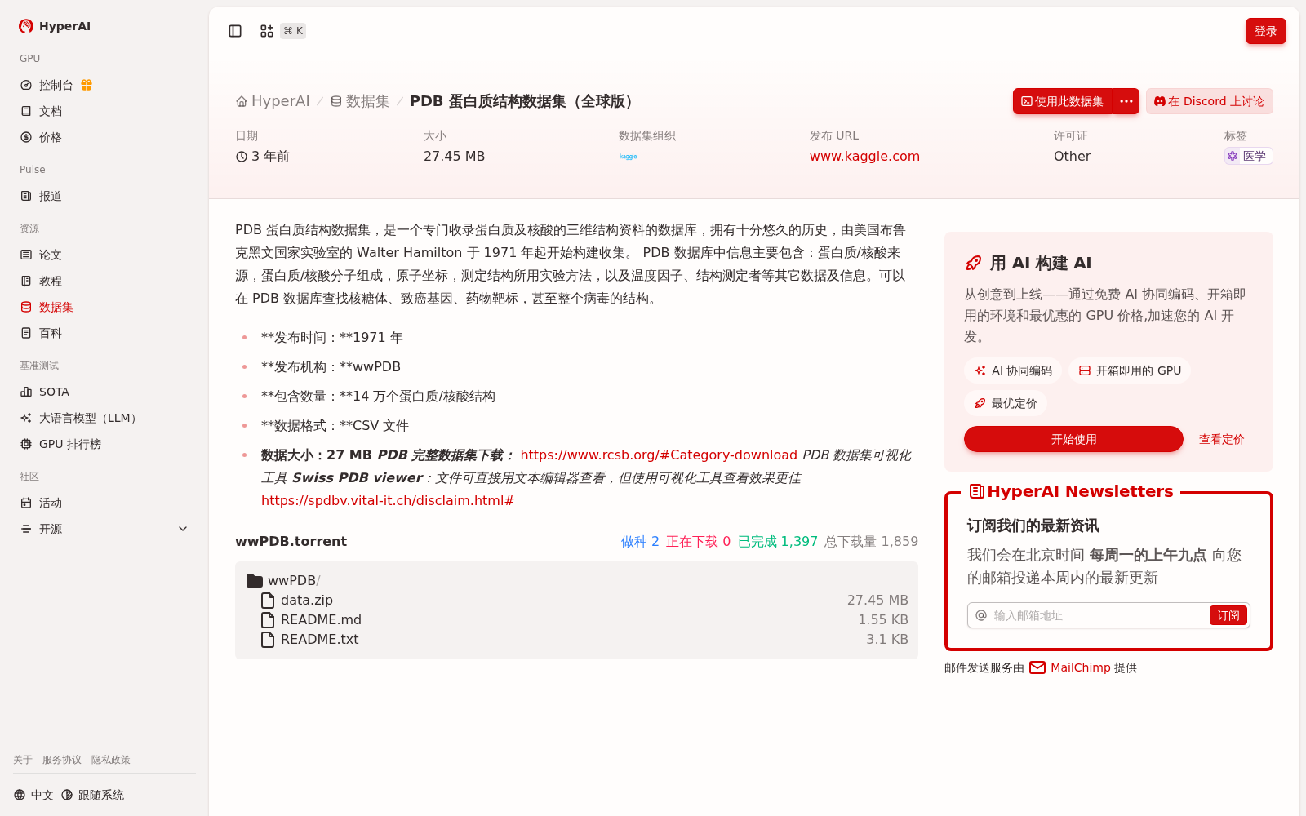The width and height of the screenshot is (1306, 816).
Task: Click the 订阅 newsletter button
Action: click(1228, 615)
